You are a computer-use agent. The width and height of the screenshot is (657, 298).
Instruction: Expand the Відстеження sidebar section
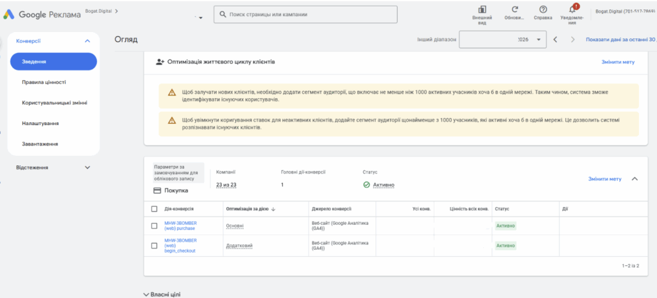point(87,167)
